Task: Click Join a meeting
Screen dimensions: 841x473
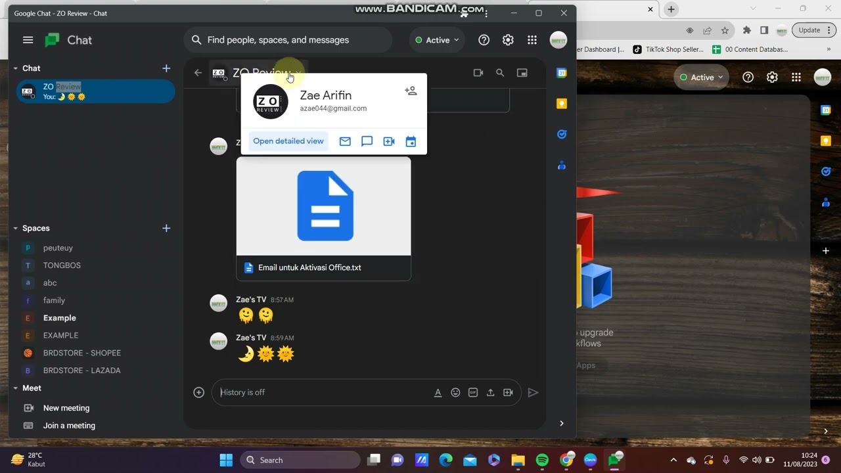Action: tap(69, 426)
